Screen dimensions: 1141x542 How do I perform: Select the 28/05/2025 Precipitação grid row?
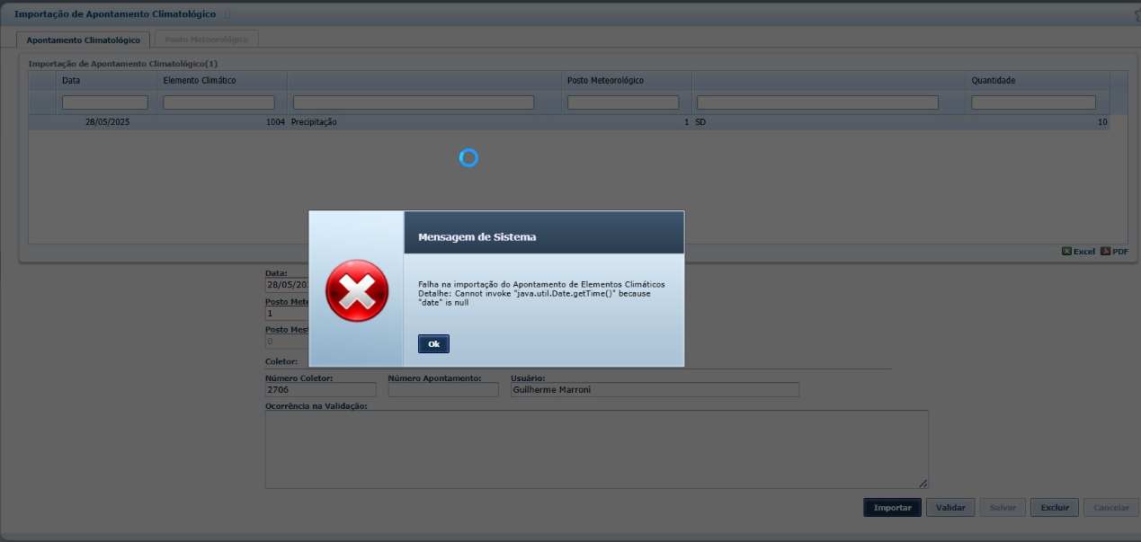360,122
